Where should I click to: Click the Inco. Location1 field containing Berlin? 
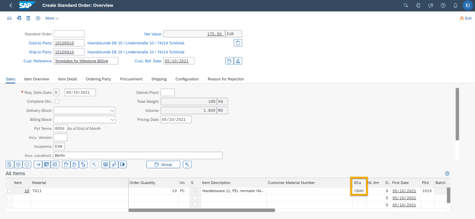coord(138,155)
